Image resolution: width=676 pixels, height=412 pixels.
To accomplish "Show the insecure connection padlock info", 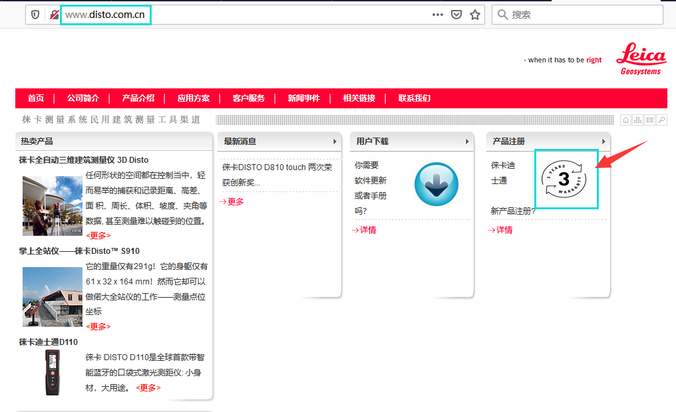I will click(54, 15).
